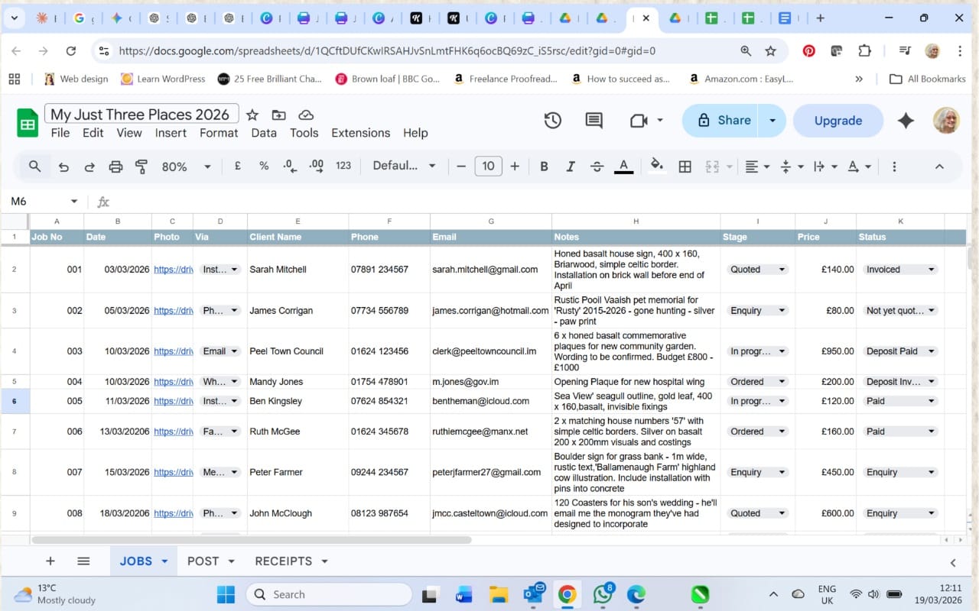Toggle strikethrough formatting
This screenshot has width=979, height=611.
(x=597, y=166)
